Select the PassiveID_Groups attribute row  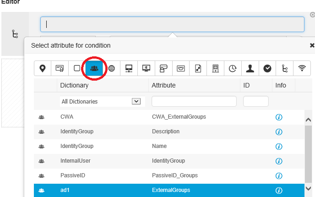coord(169,175)
